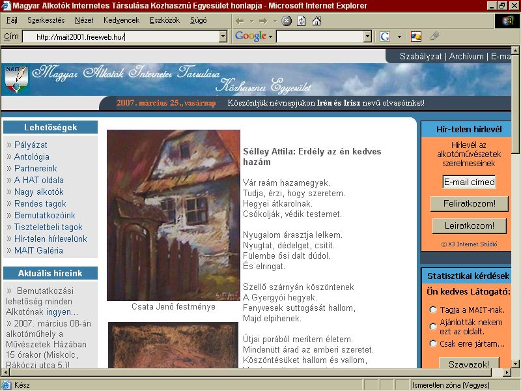Open the Kedvencek menu
Screen dimensions: 521x391
coord(121,20)
